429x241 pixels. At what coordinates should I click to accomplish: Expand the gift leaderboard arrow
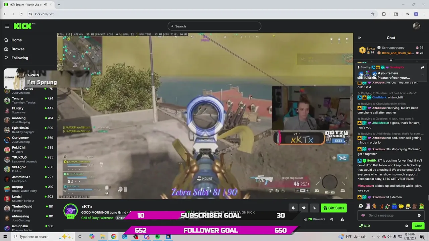(391, 59)
